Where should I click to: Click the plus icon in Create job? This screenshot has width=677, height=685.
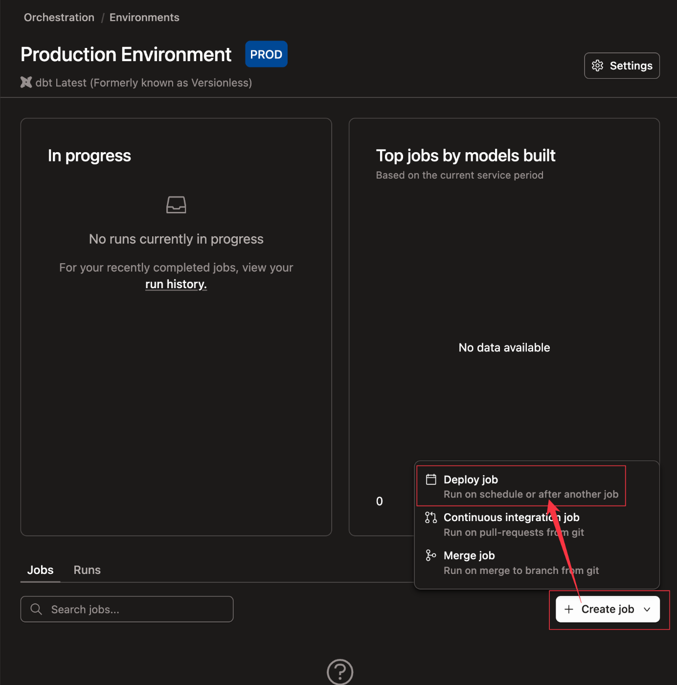pyautogui.click(x=569, y=609)
